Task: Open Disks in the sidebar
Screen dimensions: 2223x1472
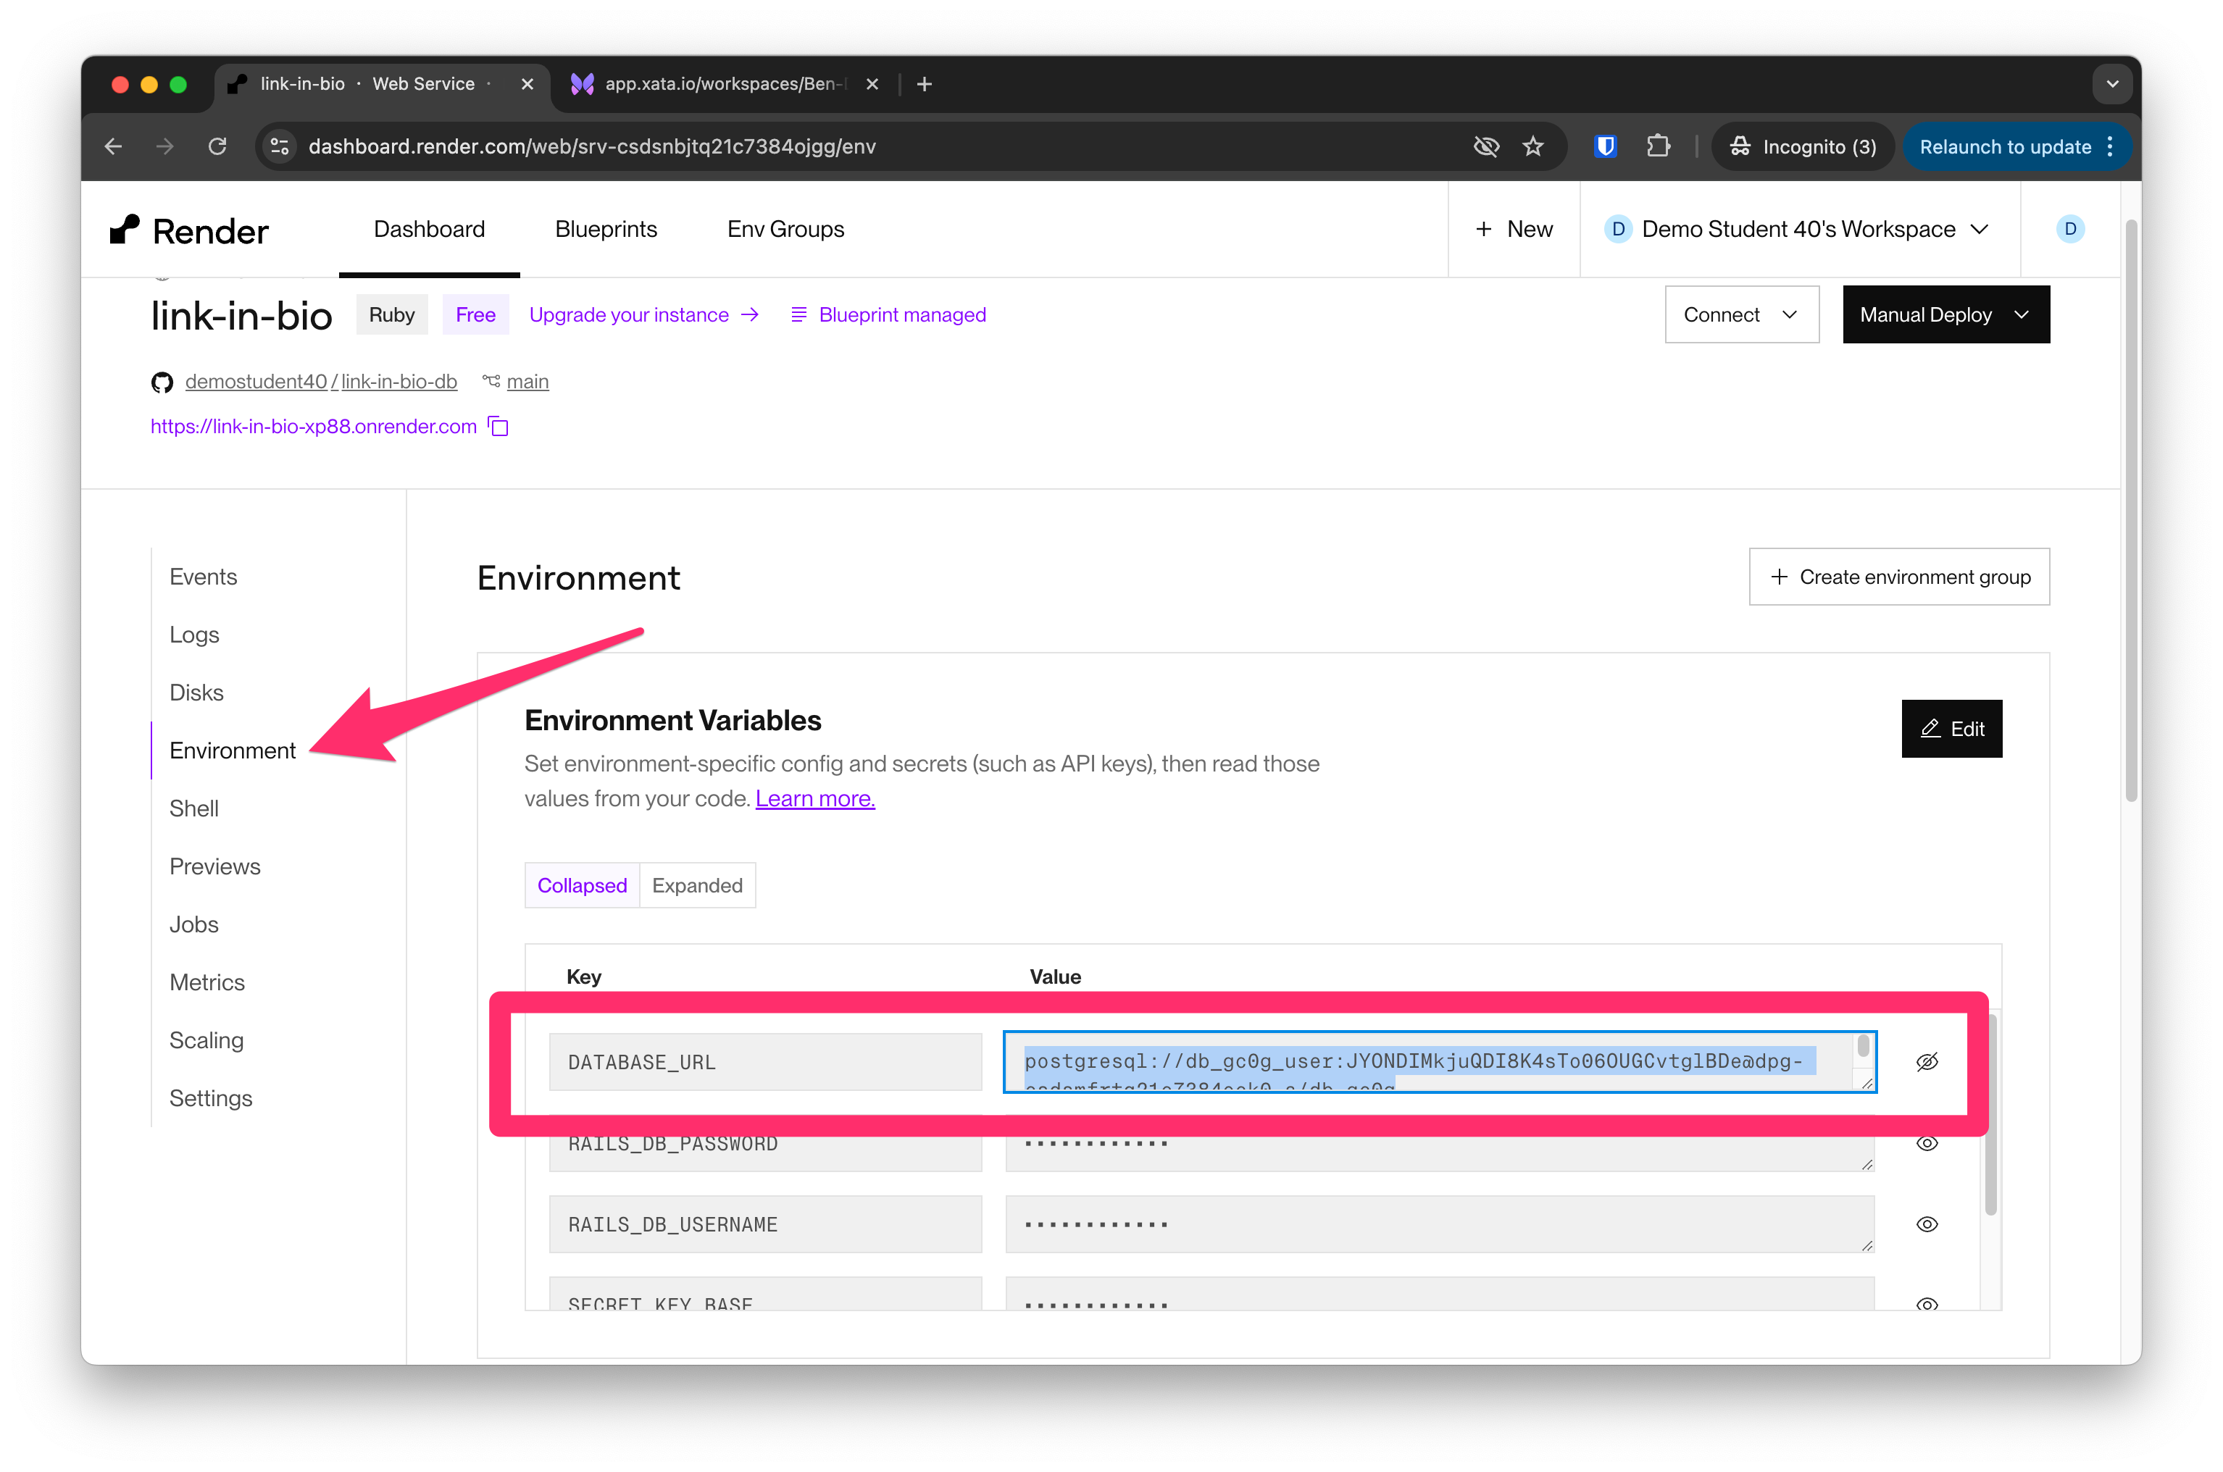Action: click(x=196, y=693)
